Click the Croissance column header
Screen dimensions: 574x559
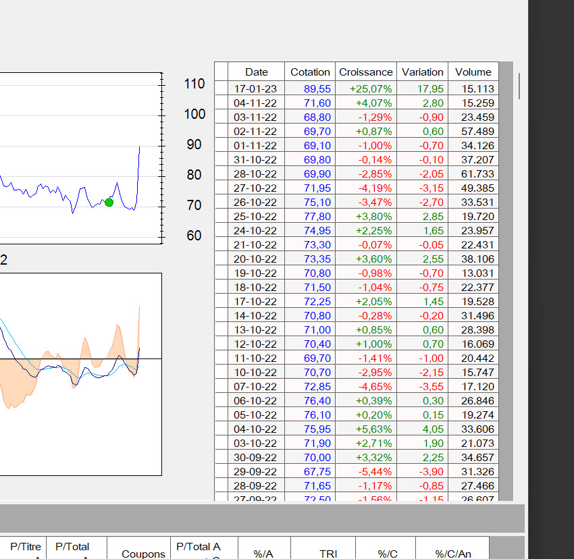coord(366,72)
